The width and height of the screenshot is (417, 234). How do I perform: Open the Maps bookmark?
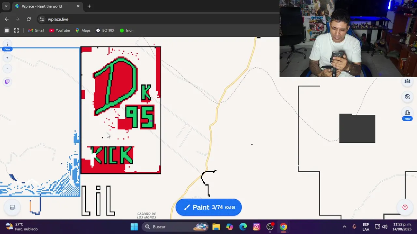pos(83,31)
